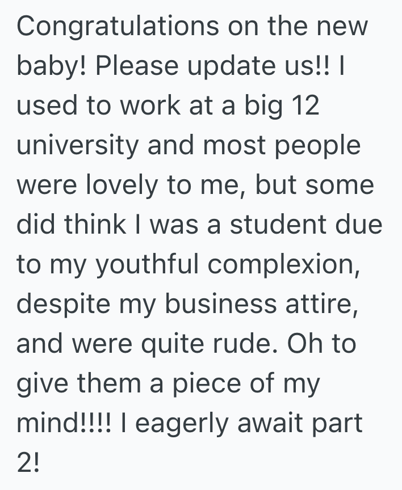Click the final "2!" text
The width and height of the screenshot is (402, 490).
pos(28,463)
